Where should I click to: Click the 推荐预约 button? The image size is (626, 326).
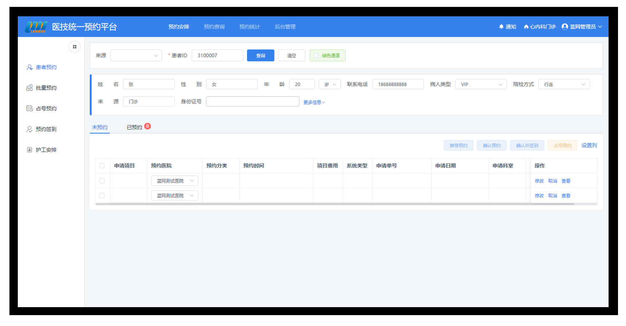pyautogui.click(x=458, y=145)
